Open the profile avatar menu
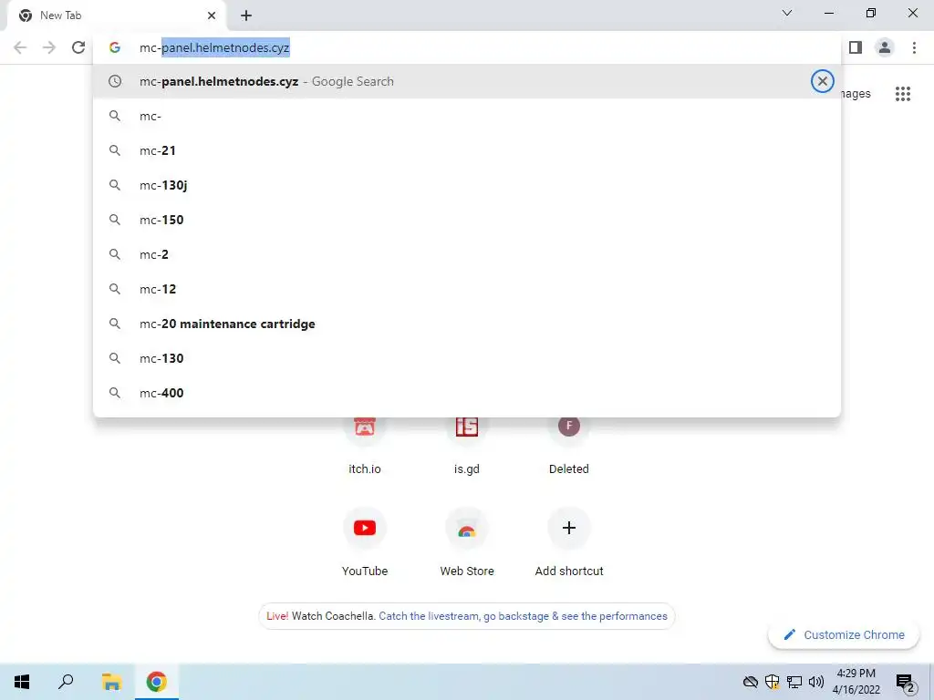 point(885,47)
